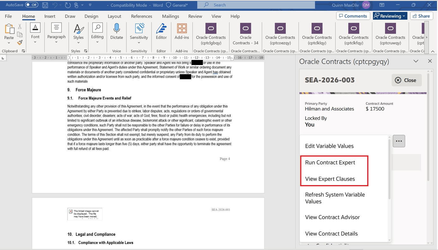The height and width of the screenshot is (250, 438).
Task: Click the touch/mouse mode icon
Action: click(x=76, y=5)
